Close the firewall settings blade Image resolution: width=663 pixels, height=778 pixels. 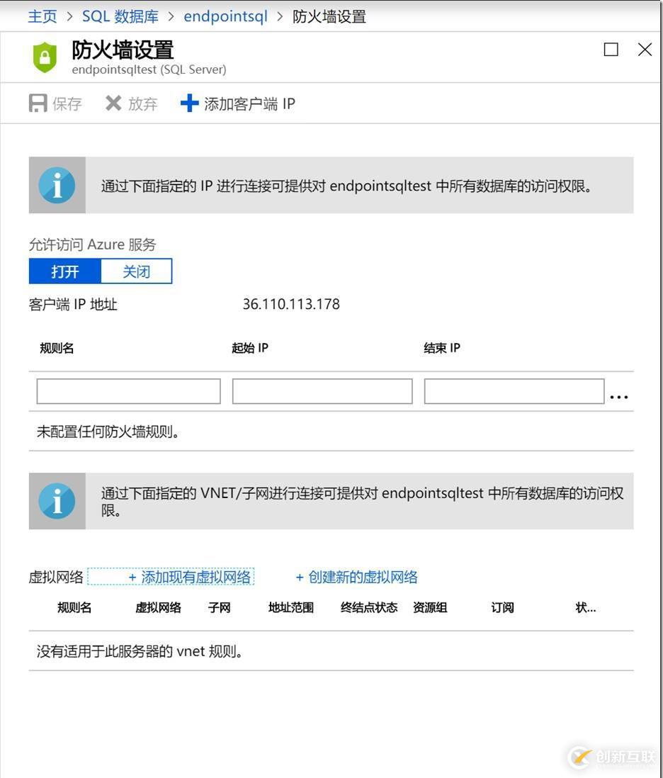click(645, 49)
